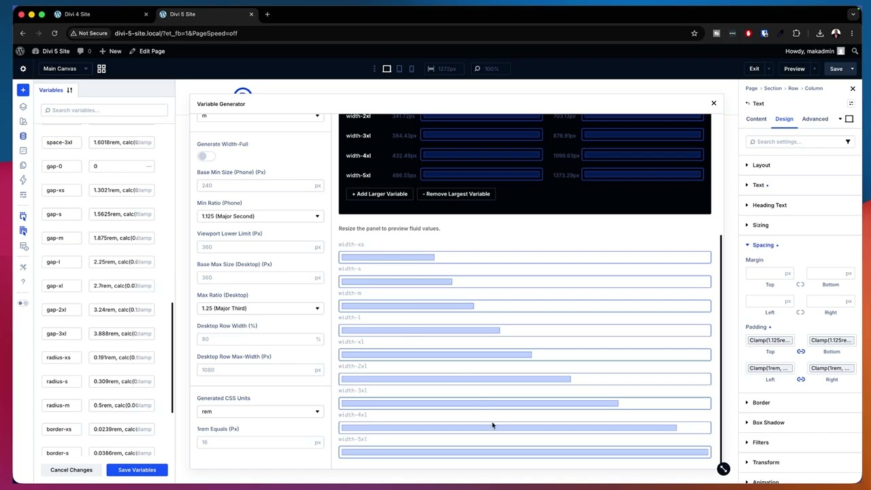871x490 pixels.
Task: Click the link icon between margin Left and Right
Action: click(x=800, y=312)
